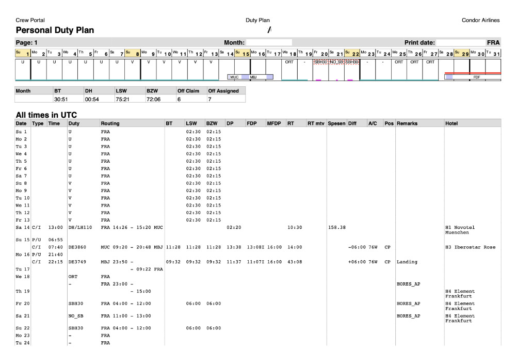This screenshot has width=516, height=364.
Task: Click the Crew Portal title text
Action: click(x=30, y=20)
